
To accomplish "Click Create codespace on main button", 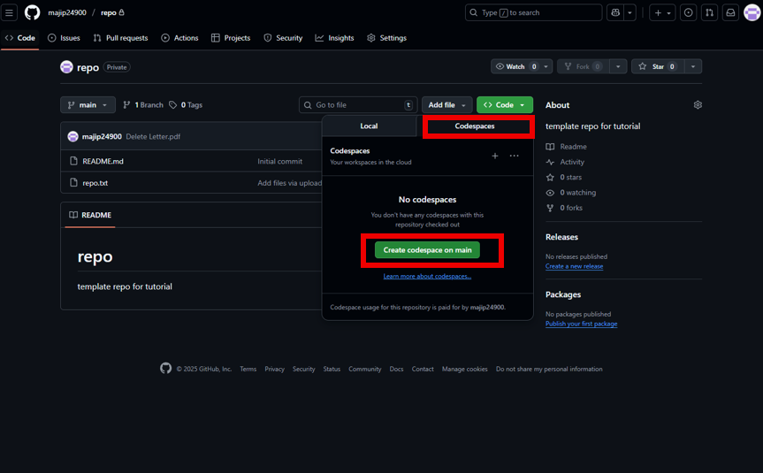I will click(x=427, y=250).
